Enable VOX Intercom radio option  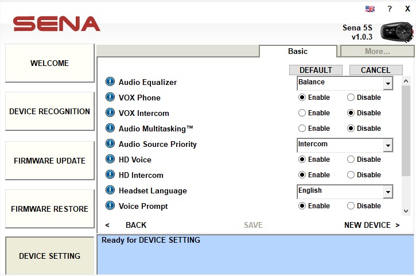pos(302,113)
